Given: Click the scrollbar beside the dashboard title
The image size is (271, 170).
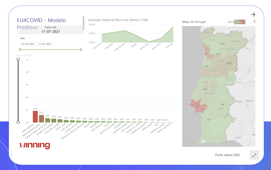Looking at the screenshot, I should tap(83, 23).
